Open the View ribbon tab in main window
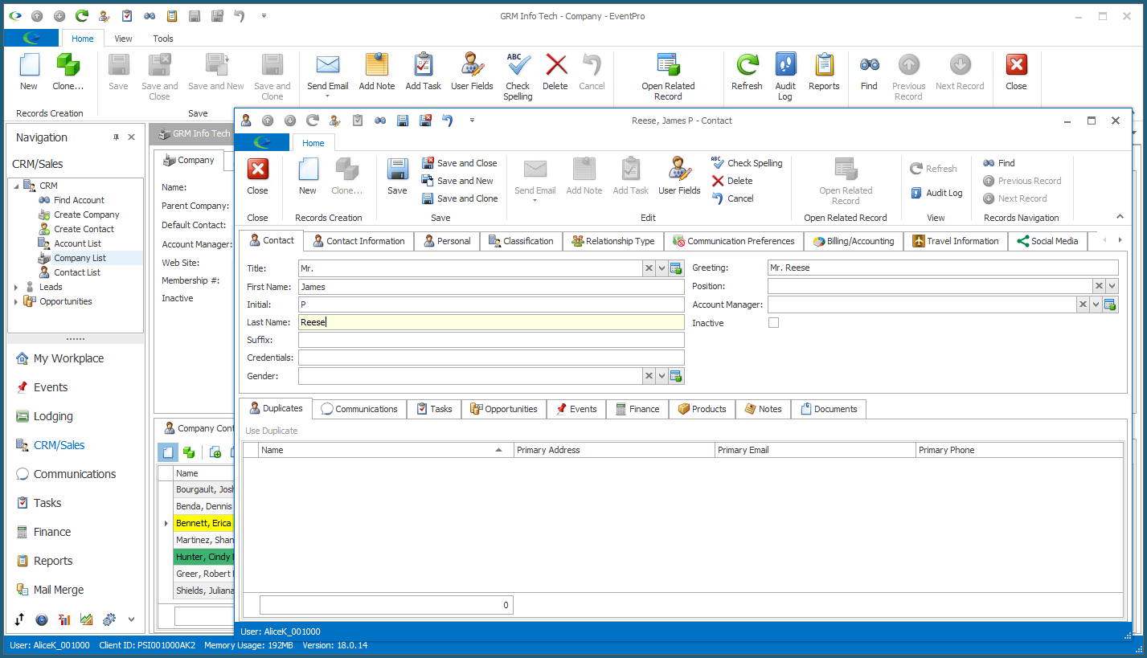The height and width of the screenshot is (658, 1147). pyautogui.click(x=123, y=39)
